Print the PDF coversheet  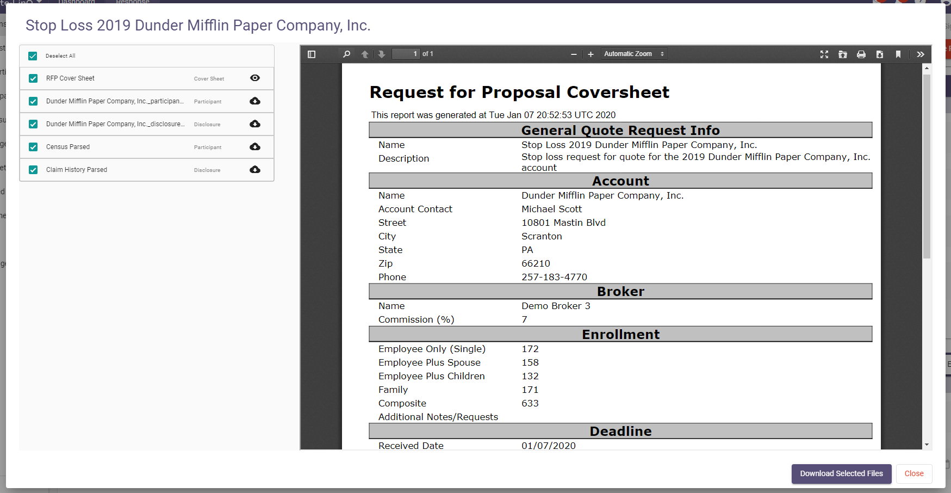point(861,54)
